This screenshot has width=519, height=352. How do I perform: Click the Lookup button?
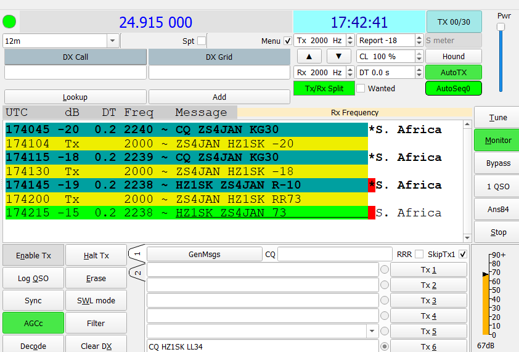[x=75, y=97]
